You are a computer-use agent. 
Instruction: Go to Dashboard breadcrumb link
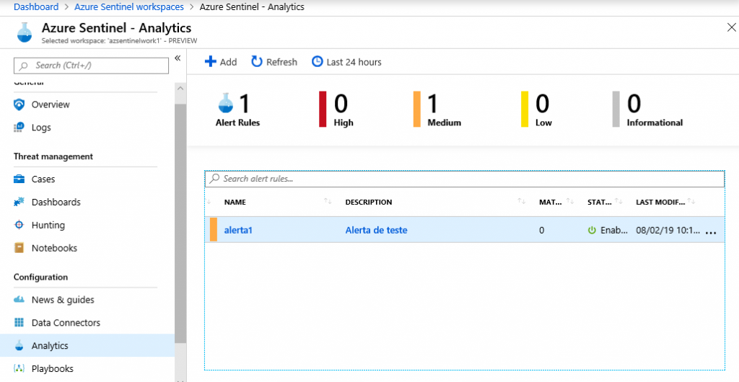[36, 7]
